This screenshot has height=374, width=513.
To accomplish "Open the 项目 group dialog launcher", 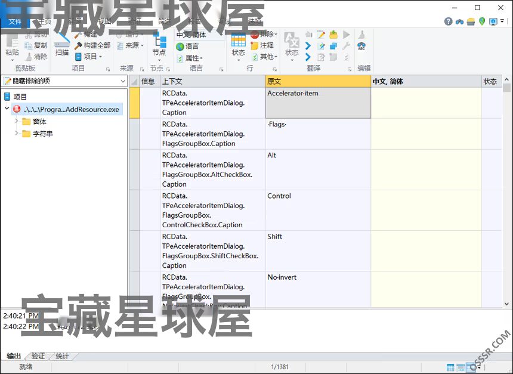I will point(108,69).
